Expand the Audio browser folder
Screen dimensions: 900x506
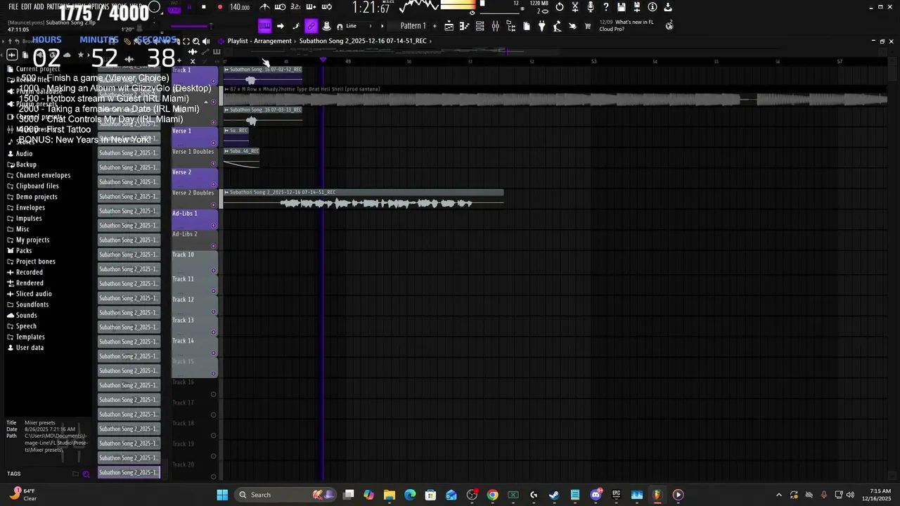(x=24, y=153)
